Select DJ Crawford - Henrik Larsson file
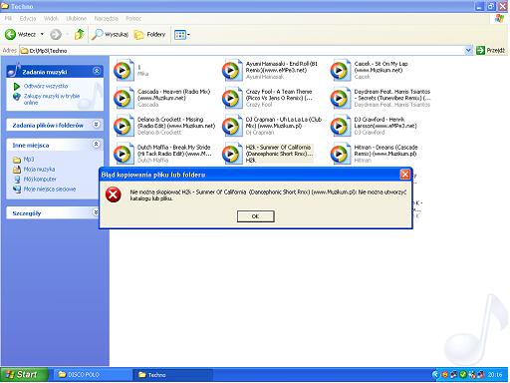This screenshot has height=383, width=510. click(374, 126)
